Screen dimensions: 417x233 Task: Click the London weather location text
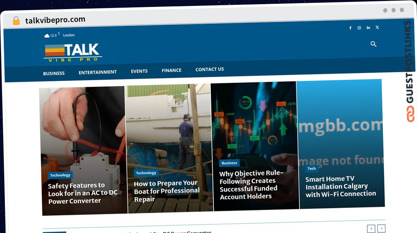[x=69, y=35]
